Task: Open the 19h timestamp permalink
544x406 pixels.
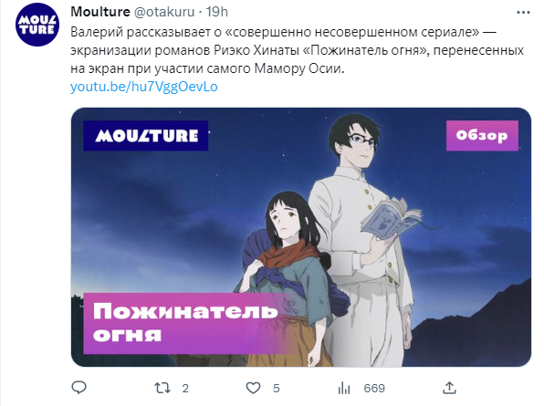Action: pyautogui.click(x=217, y=12)
